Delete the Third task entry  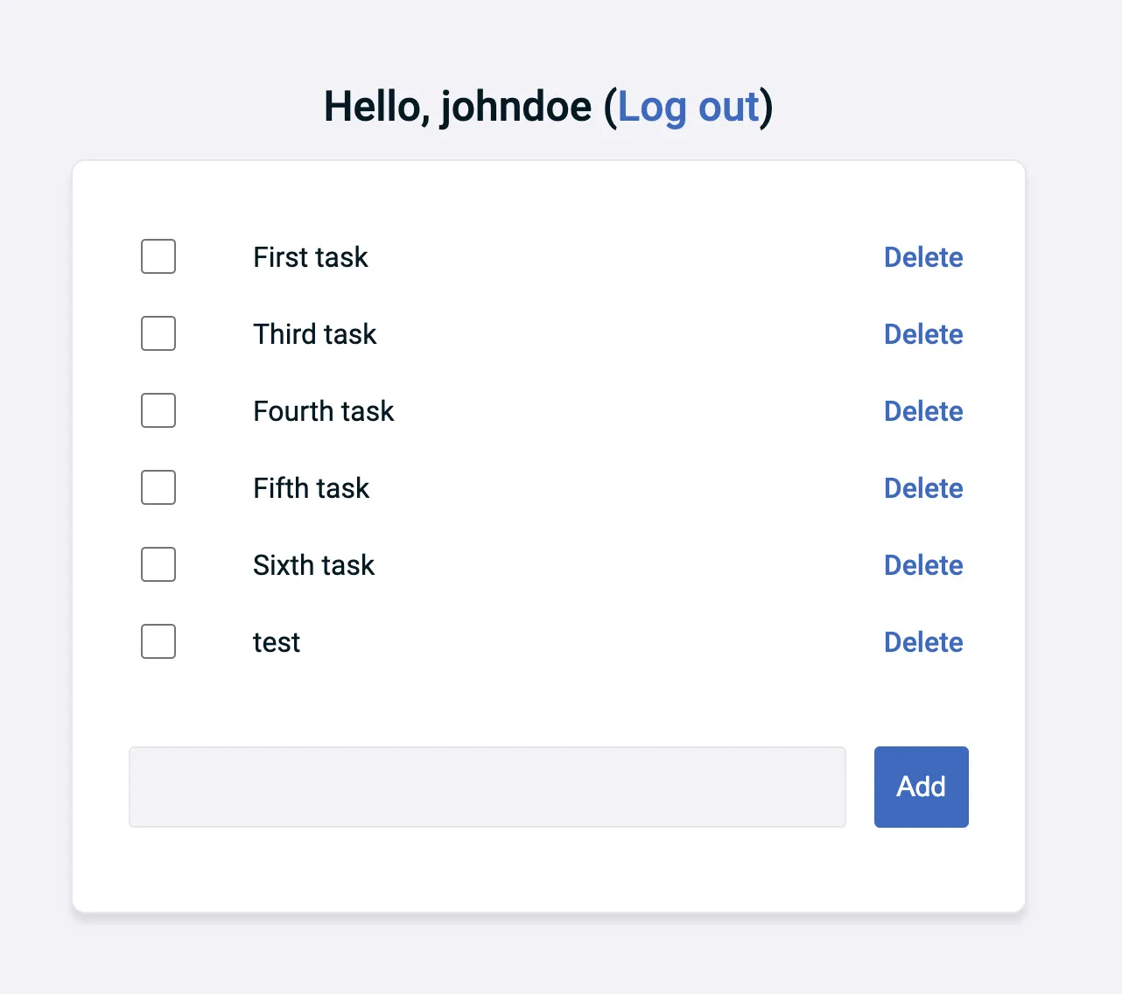pos(922,333)
